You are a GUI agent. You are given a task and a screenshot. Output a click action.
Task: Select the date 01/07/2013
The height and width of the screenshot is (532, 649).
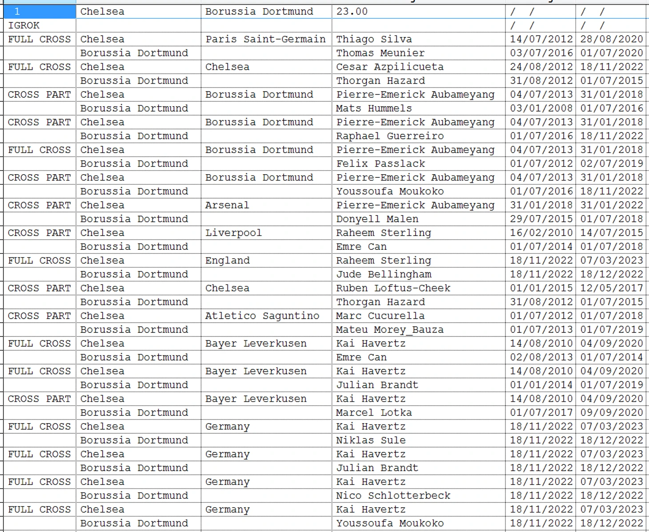541,329
